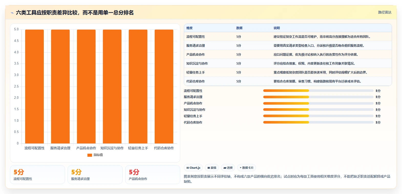402x194 pixels.
Task: Click the 流程可配置性 x-axis label under the chart
Action: point(35,148)
